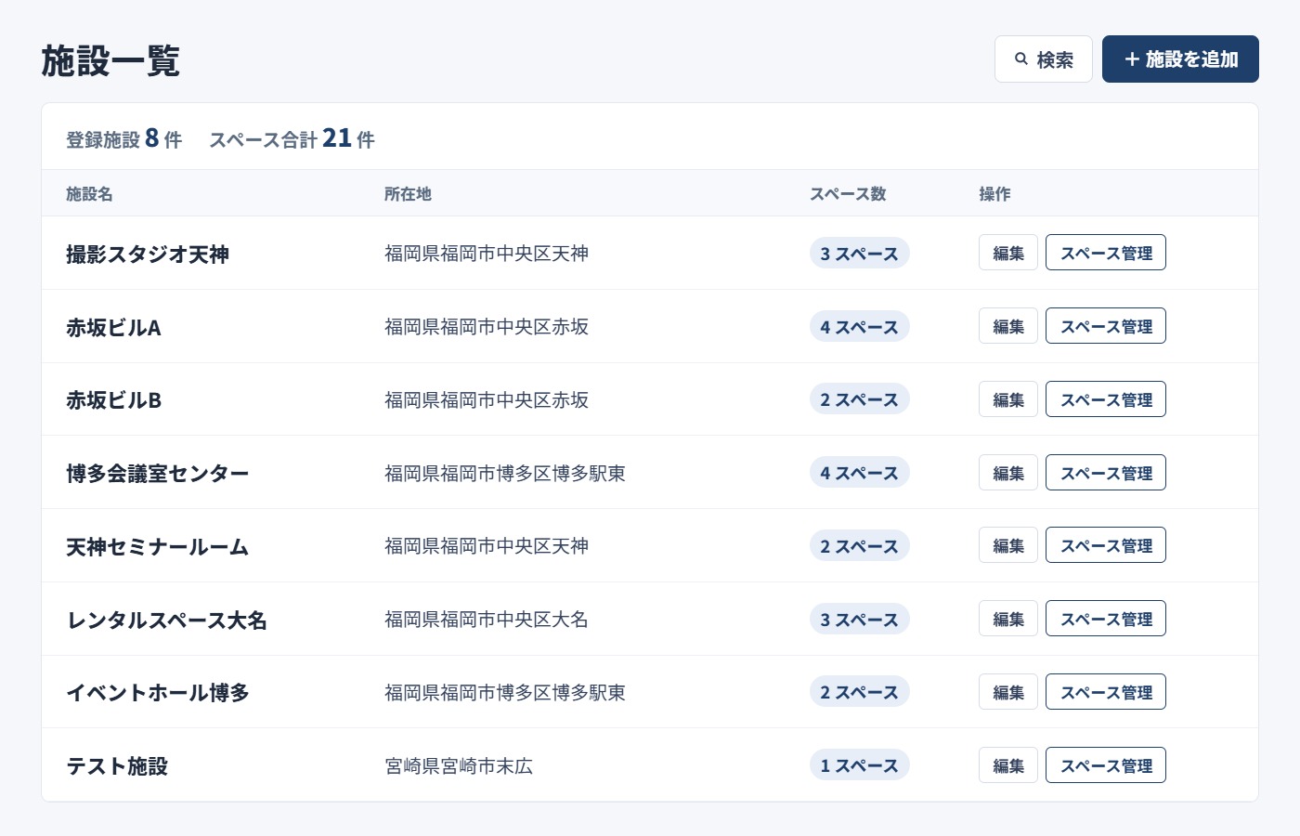This screenshot has height=836, width=1300.
Task: Click 編集 in the 赤坂ビルB row
Action: point(1008,399)
